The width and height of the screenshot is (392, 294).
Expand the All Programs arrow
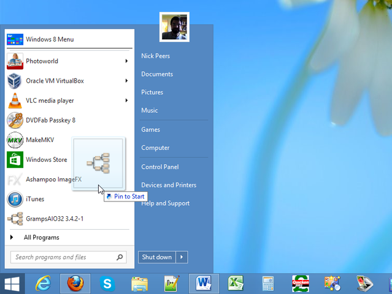point(12,238)
